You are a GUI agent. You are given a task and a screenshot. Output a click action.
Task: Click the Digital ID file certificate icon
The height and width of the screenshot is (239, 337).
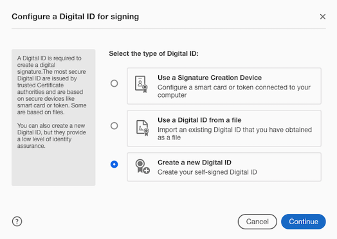[143, 128]
